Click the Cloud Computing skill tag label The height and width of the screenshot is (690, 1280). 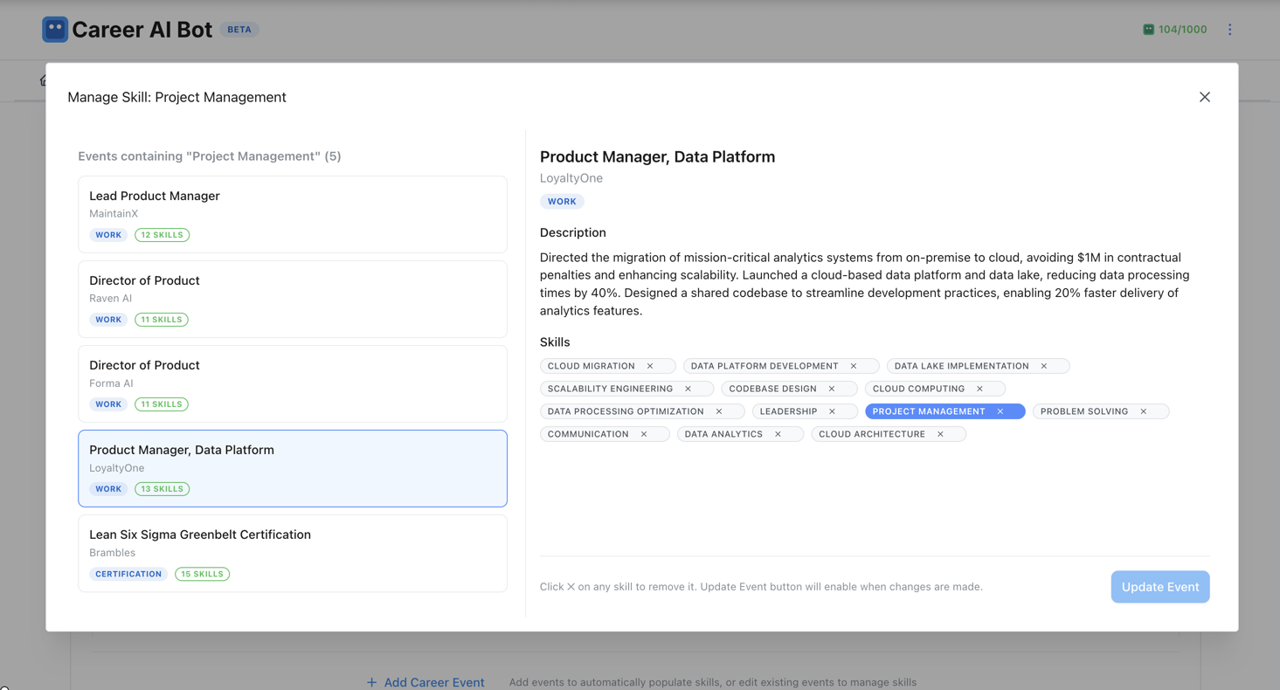point(919,389)
